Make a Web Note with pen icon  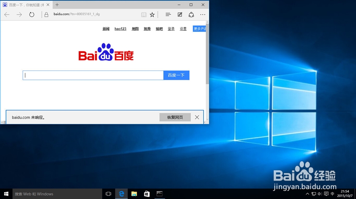tap(180, 15)
